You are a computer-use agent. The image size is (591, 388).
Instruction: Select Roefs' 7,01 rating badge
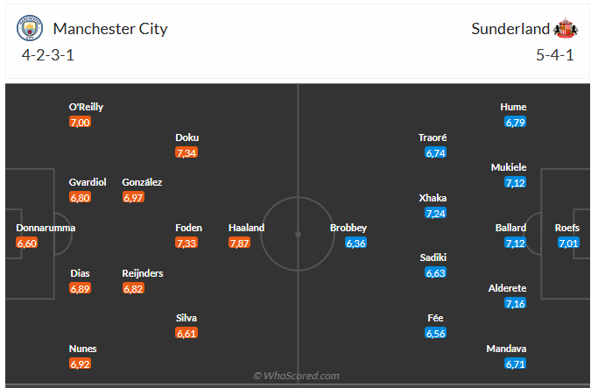pyautogui.click(x=567, y=243)
